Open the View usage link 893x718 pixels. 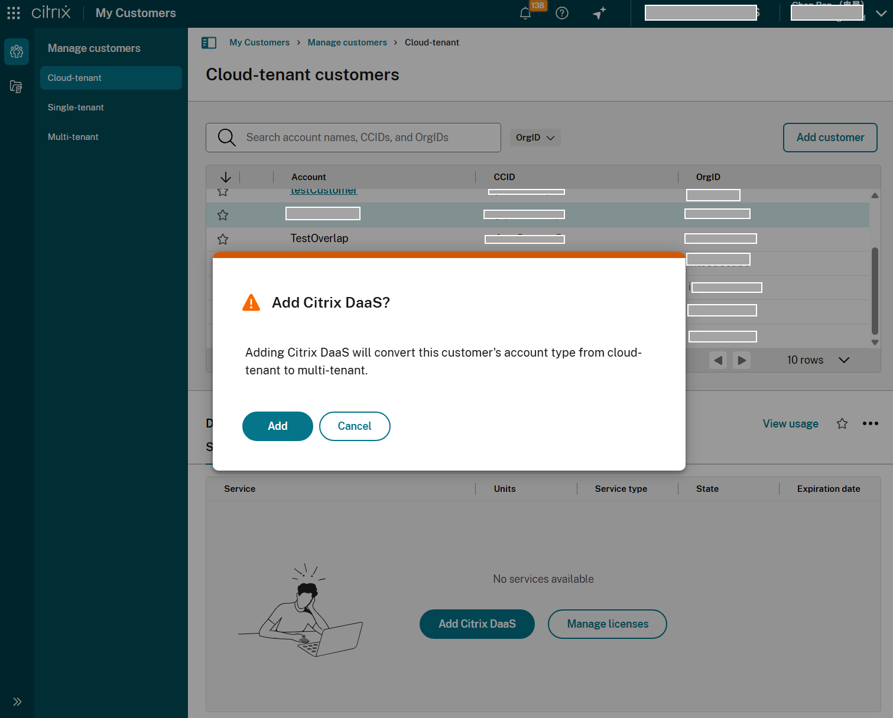tap(790, 423)
